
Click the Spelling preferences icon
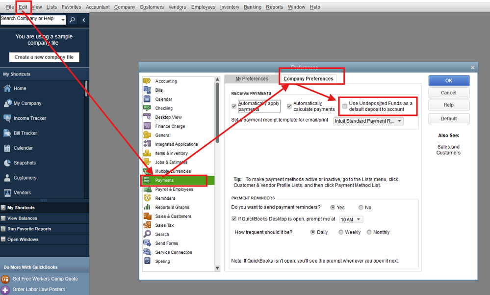pos(147,261)
